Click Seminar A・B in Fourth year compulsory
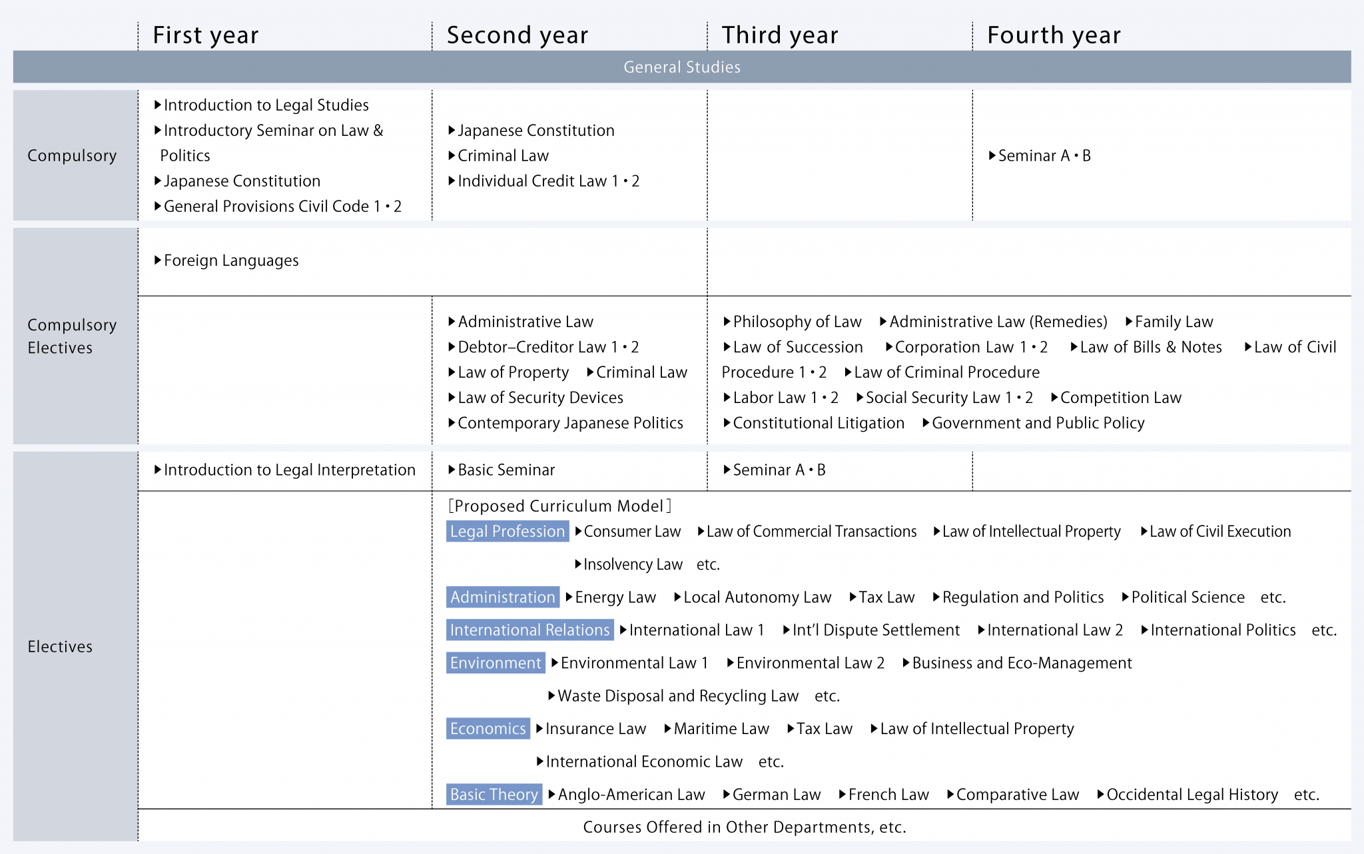 point(1044,156)
